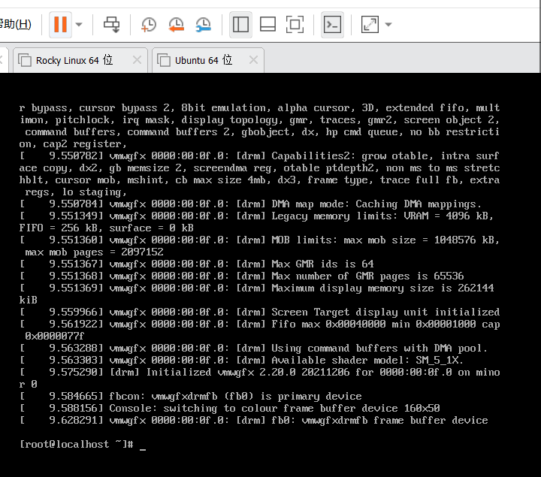Click the 'MOB limits: max mob size' line
Screen dimensions: 541x477
click(259, 246)
